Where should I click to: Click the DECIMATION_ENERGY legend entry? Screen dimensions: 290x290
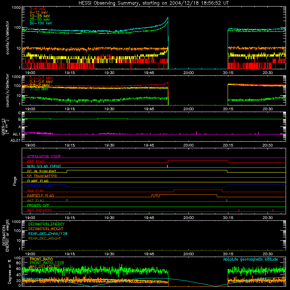[x=46, y=224]
